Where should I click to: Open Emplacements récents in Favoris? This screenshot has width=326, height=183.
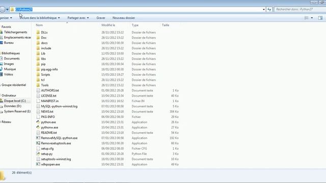pos(17,38)
